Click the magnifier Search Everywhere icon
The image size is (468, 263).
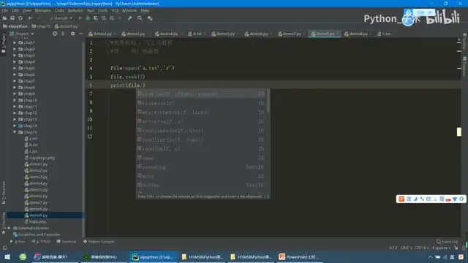click(x=140, y=18)
